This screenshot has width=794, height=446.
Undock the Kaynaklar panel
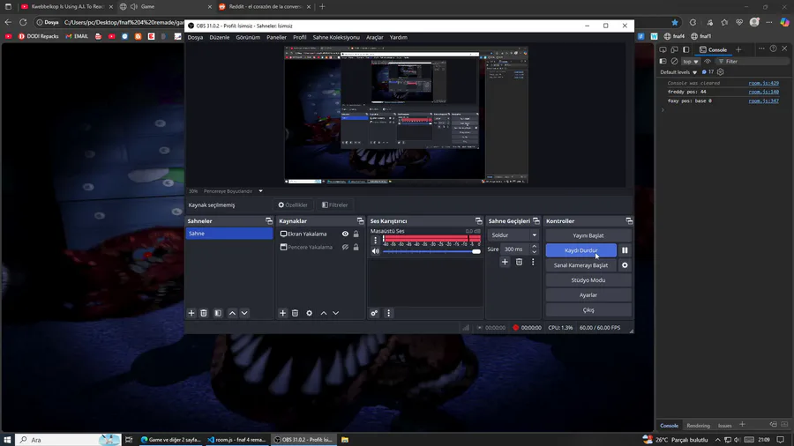[x=360, y=221]
